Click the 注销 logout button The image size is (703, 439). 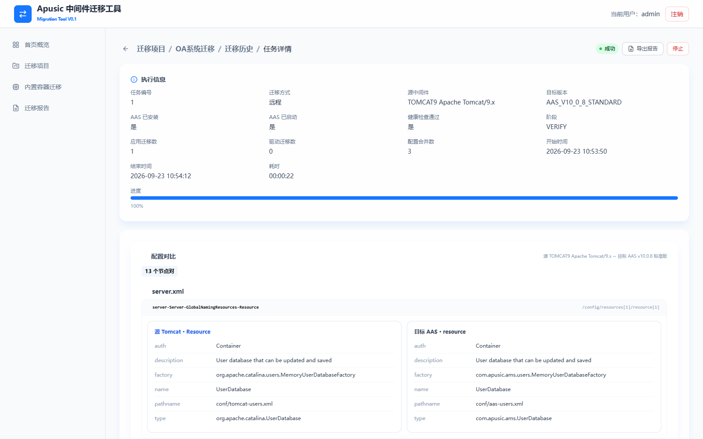(677, 14)
